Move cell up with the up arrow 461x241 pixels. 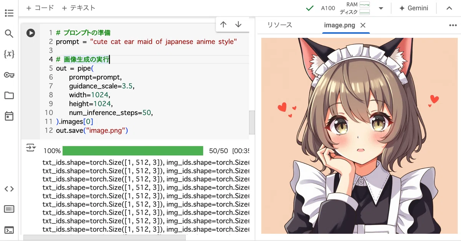223,25
